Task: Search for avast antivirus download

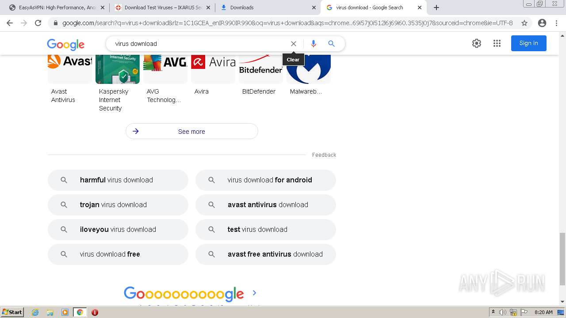Action: click(266, 205)
